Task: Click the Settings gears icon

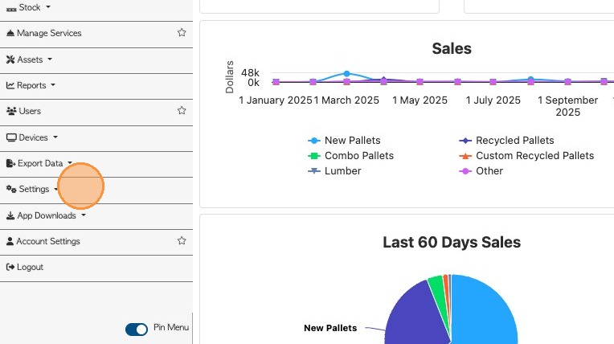Action: 11,190
